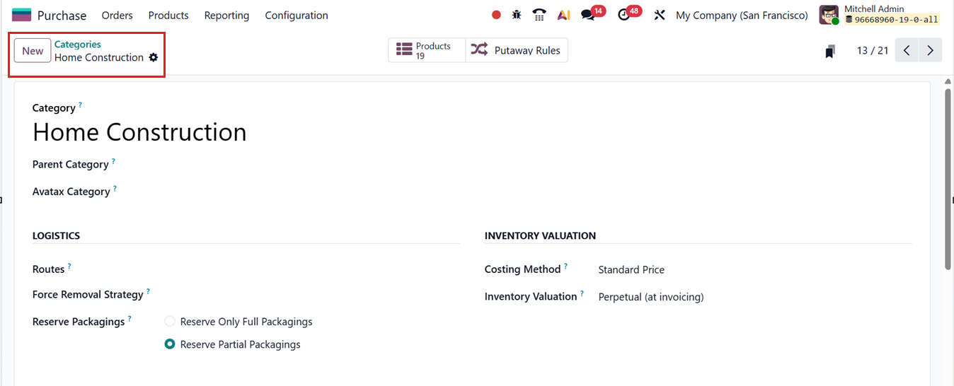Click the wrench and screwdriver tools icon
The width and height of the screenshot is (954, 386).
coord(660,15)
